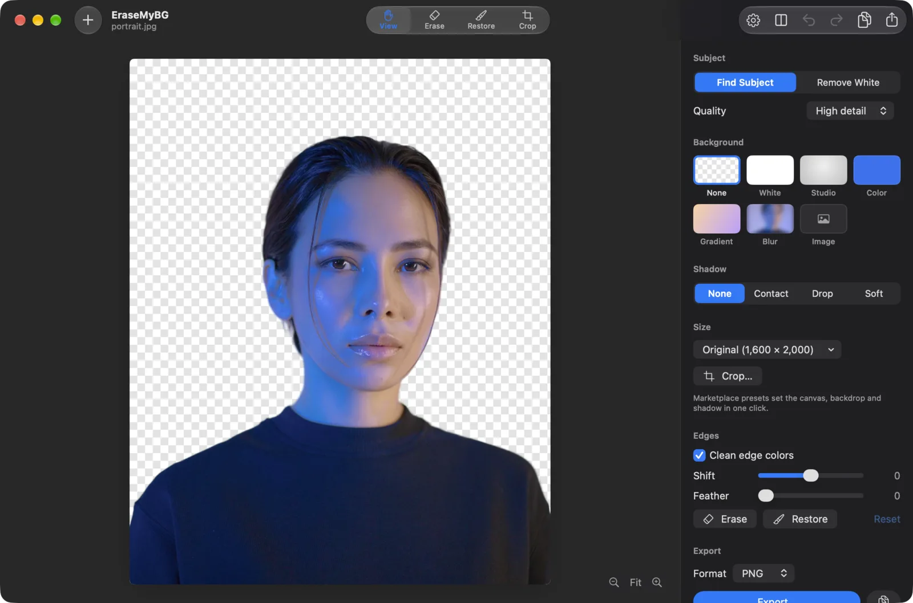Viewport: 913px width, 603px height.
Task: Click the blue Export button
Action: pos(777,598)
